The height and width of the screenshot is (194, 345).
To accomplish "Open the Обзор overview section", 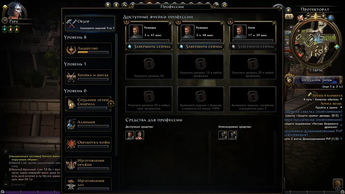I will click(x=90, y=23).
